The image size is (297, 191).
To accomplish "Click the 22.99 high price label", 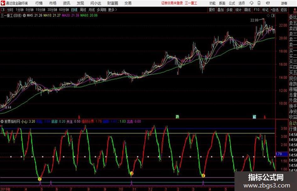I will click(x=254, y=20).
